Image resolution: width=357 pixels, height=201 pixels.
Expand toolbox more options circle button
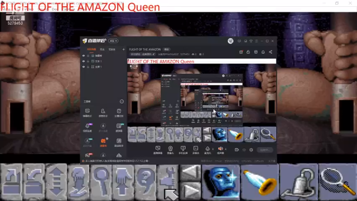pyautogui.click(x=122, y=101)
